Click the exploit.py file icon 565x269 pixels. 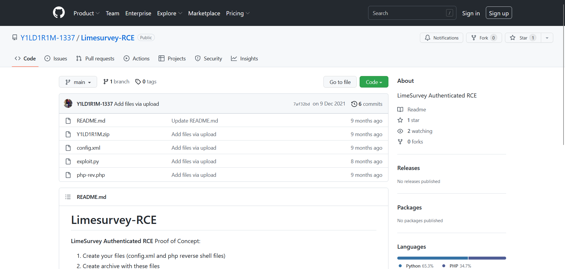(x=68, y=161)
